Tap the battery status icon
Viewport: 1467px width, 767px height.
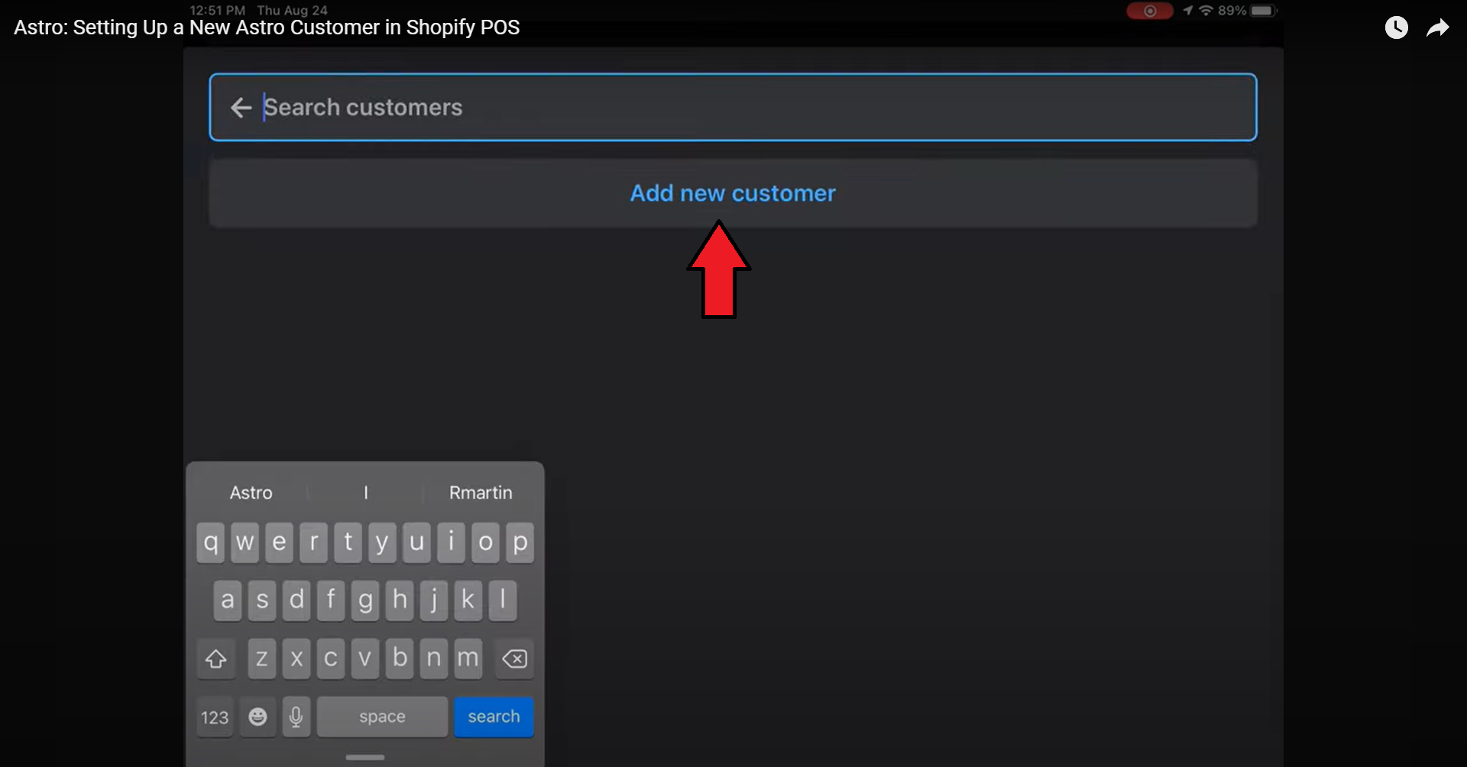coord(1262,11)
